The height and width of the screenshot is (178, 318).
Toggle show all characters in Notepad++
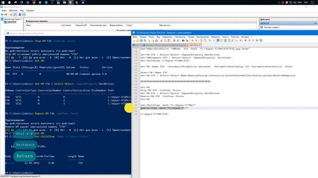coord(214,41)
